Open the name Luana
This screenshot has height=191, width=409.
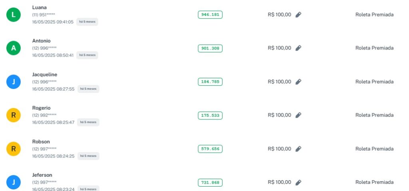(x=39, y=7)
